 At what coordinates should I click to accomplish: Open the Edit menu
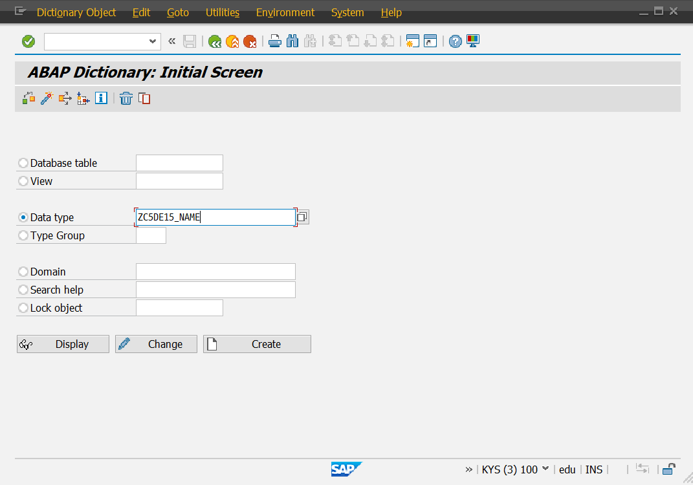point(142,12)
